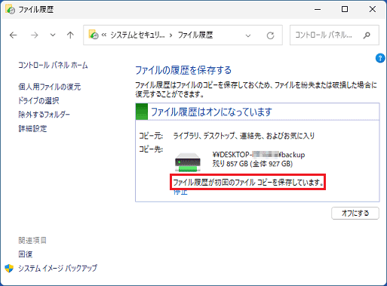Maximize the ファイル履歴 window

pyautogui.click(x=345, y=9)
